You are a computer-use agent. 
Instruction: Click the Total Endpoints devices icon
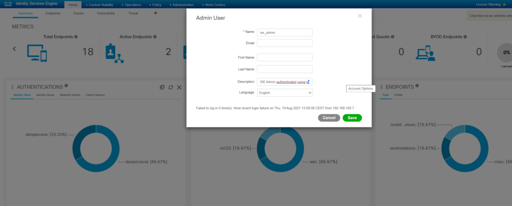(37, 53)
